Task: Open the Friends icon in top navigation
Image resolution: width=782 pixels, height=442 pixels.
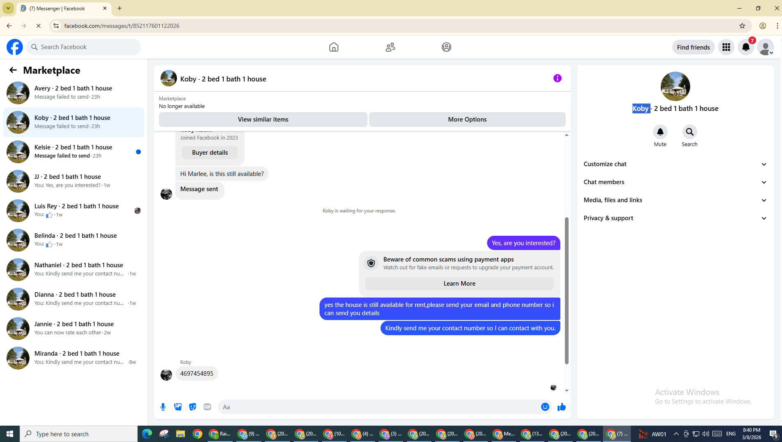Action: [390, 47]
